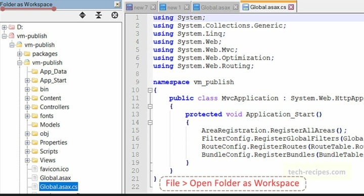This screenshot has width=364, height=196.
Task: Collapse the root vm-publish node
Action: coord(4,36)
